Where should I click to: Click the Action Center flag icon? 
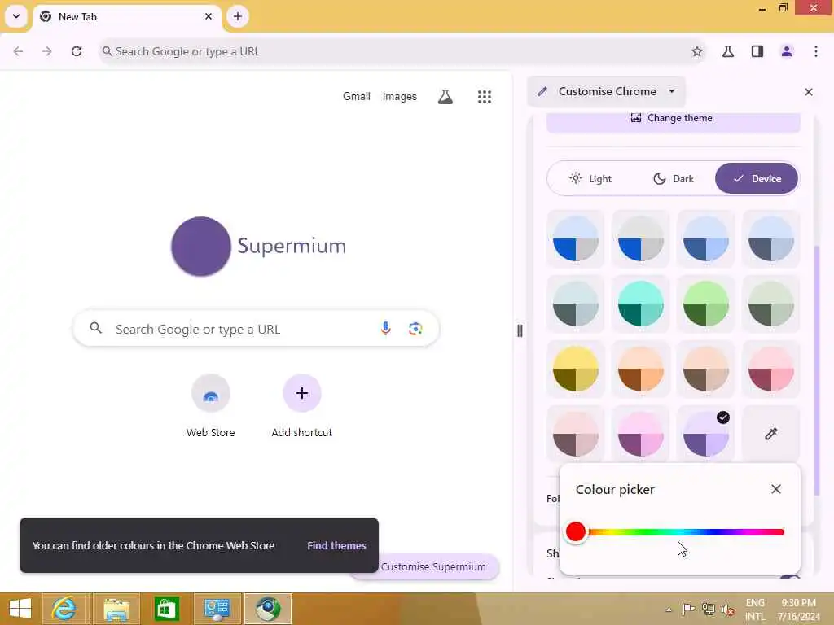(688, 609)
